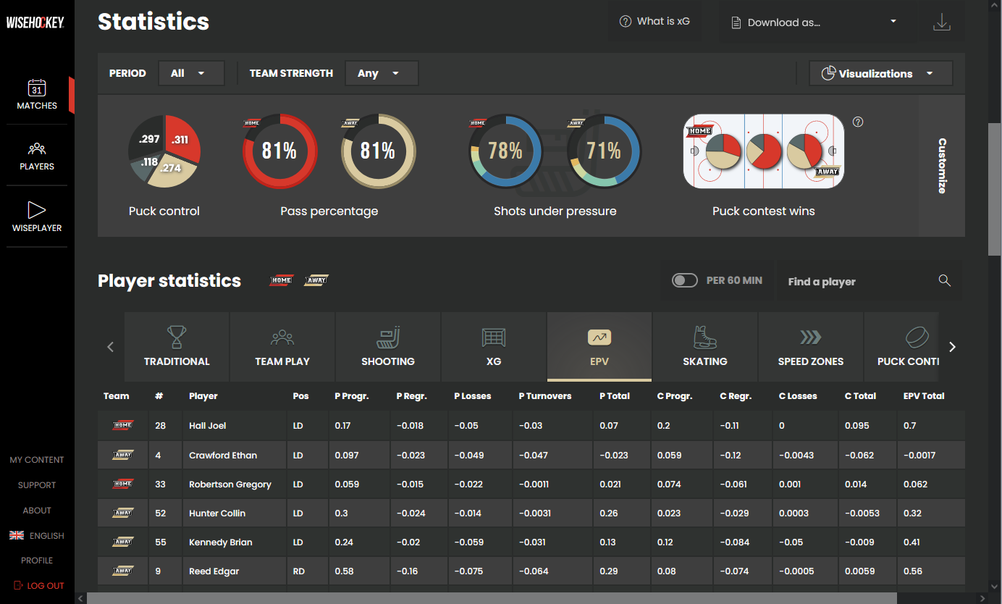Toggle the HOME team filter badge
The width and height of the screenshot is (1002, 604).
tap(281, 280)
